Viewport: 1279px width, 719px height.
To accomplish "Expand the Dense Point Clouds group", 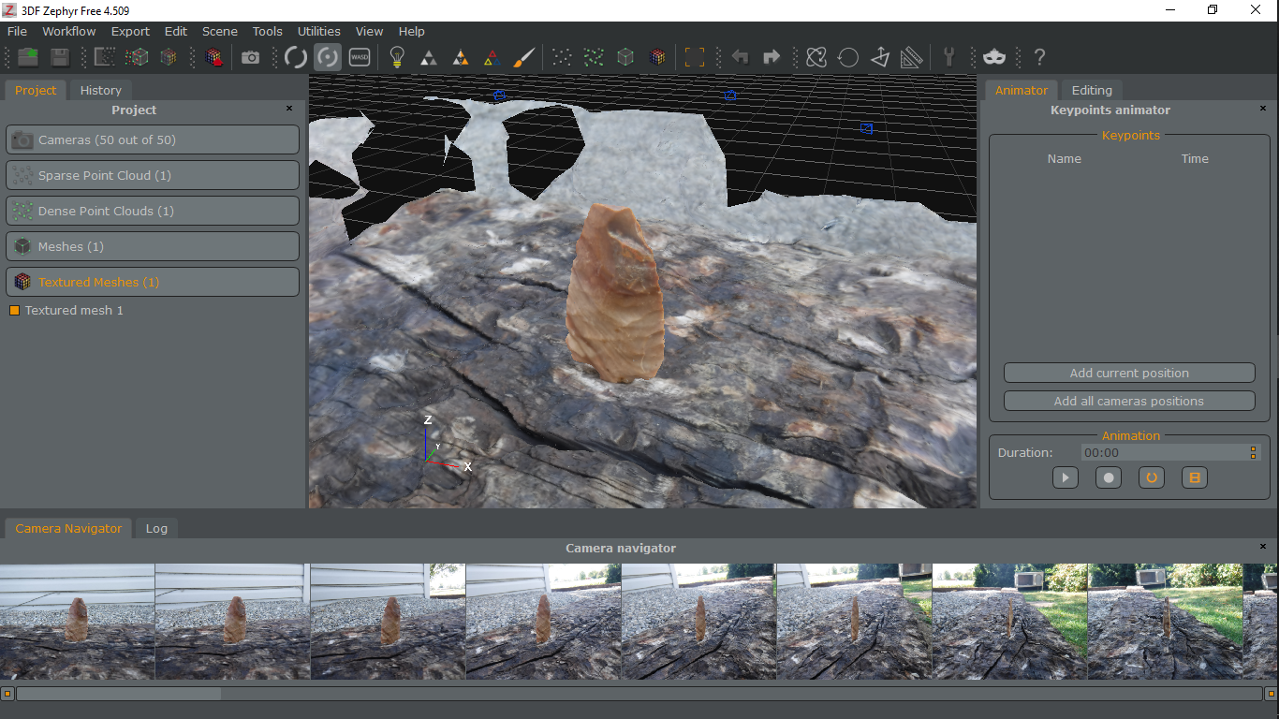I will [152, 211].
